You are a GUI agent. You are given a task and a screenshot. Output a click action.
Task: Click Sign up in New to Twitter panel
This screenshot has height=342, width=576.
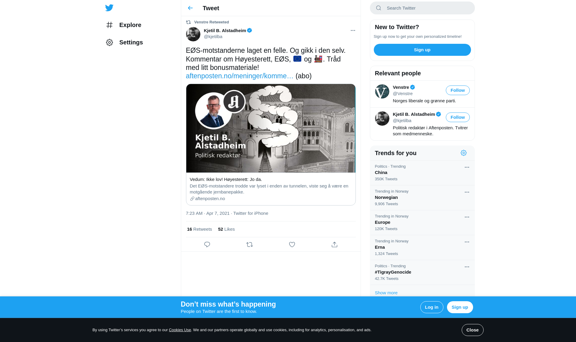pos(422,50)
